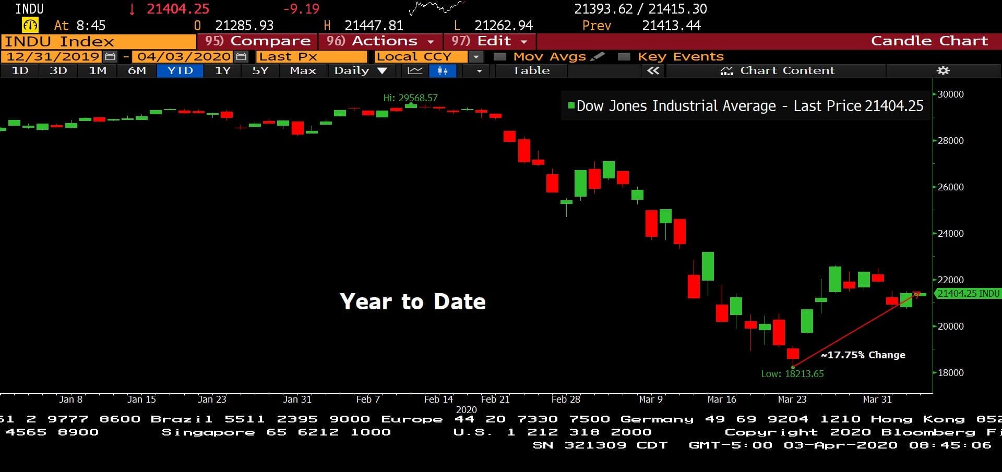Viewport: 1002px width, 472px height.
Task: Select the YTD range tab
Action: coord(180,70)
